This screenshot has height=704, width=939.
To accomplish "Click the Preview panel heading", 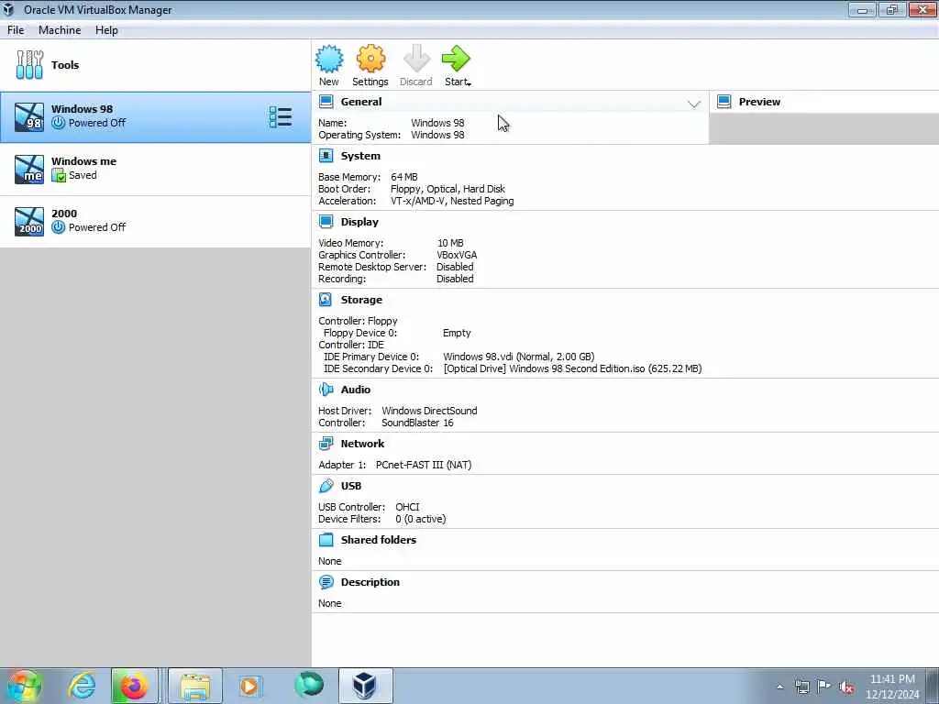I will [x=759, y=102].
